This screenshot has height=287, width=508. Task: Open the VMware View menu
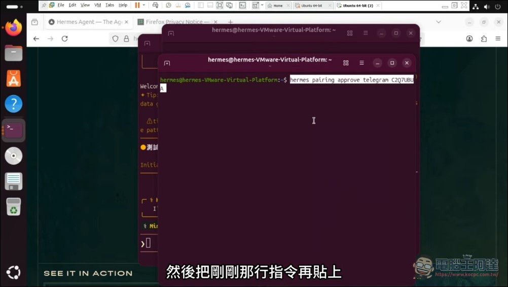[x=85, y=5]
